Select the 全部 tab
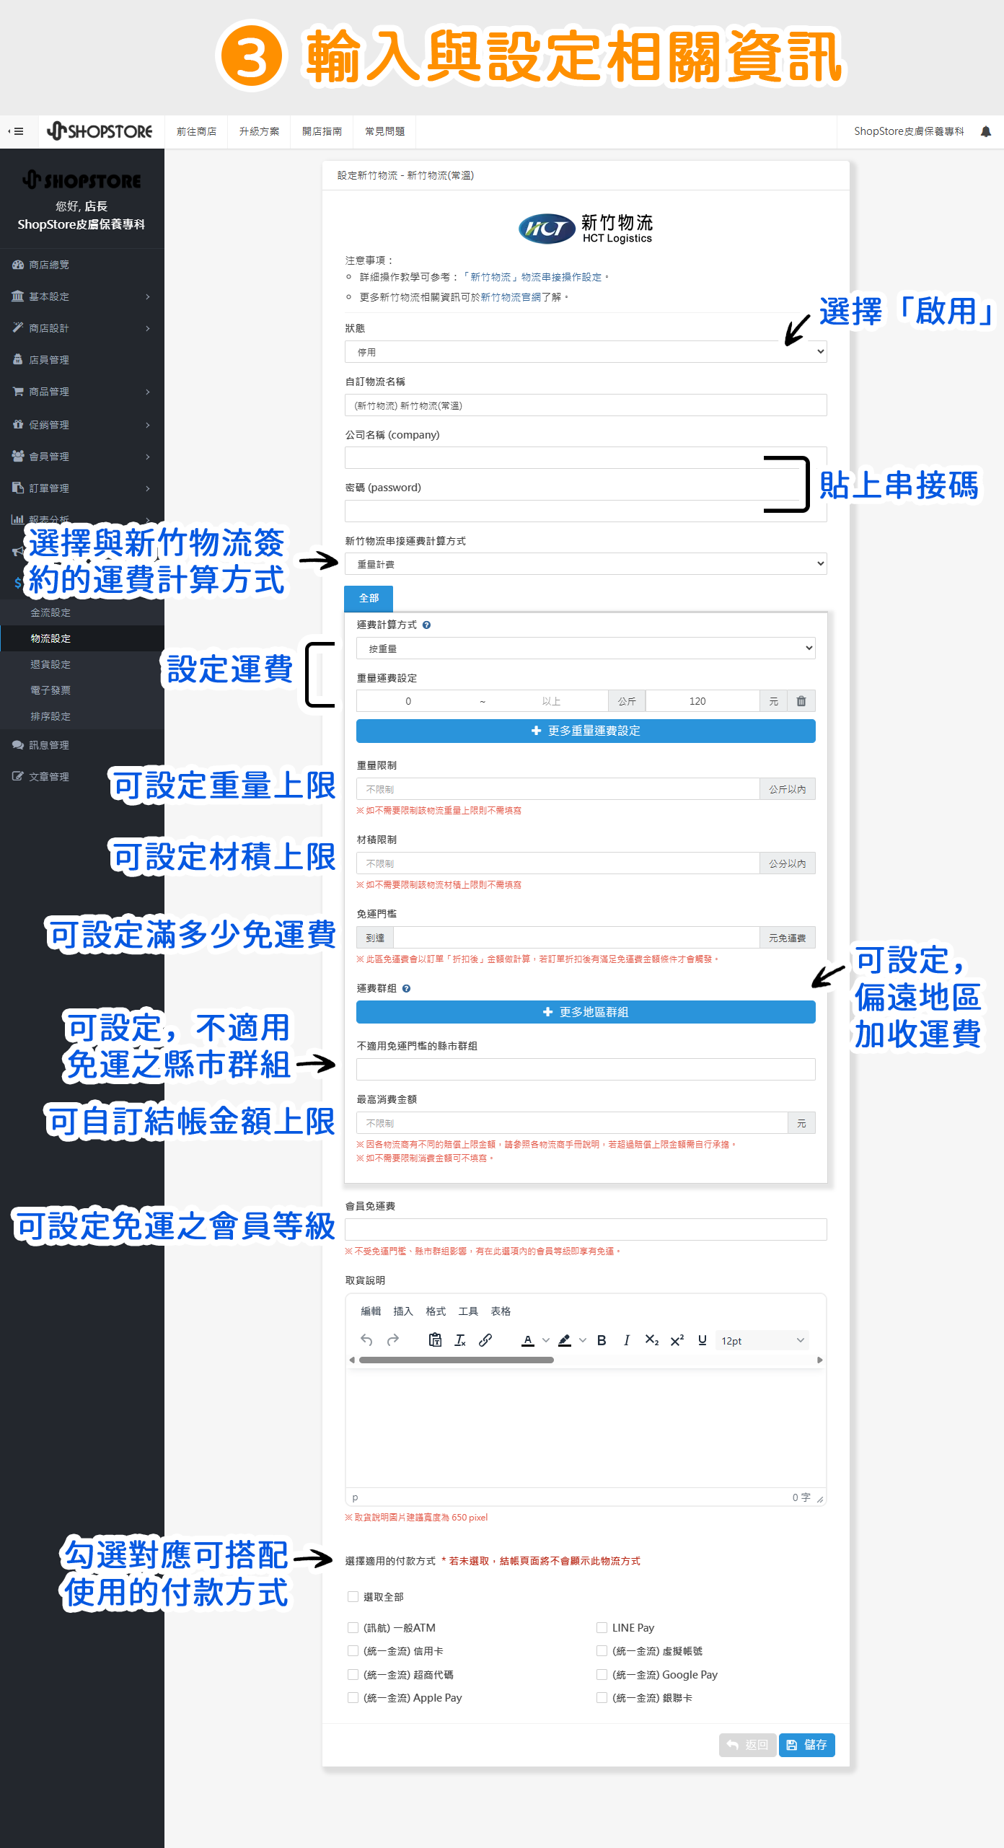 369,599
